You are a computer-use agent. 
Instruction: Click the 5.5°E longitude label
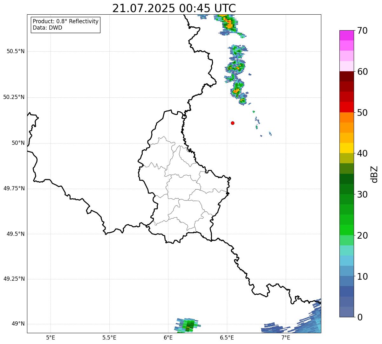(109, 337)
